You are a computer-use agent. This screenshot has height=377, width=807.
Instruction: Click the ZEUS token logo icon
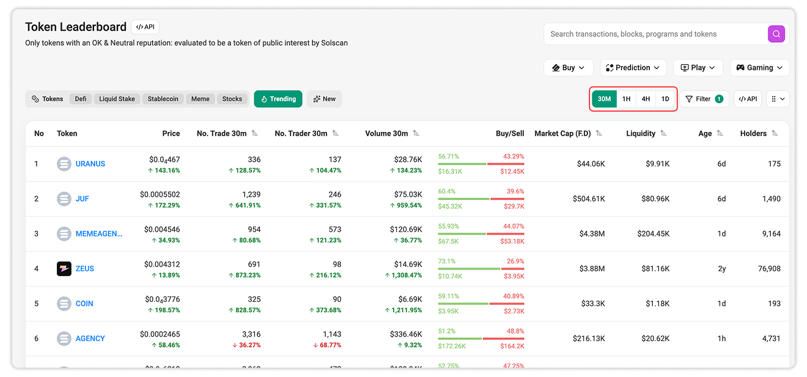coord(64,268)
